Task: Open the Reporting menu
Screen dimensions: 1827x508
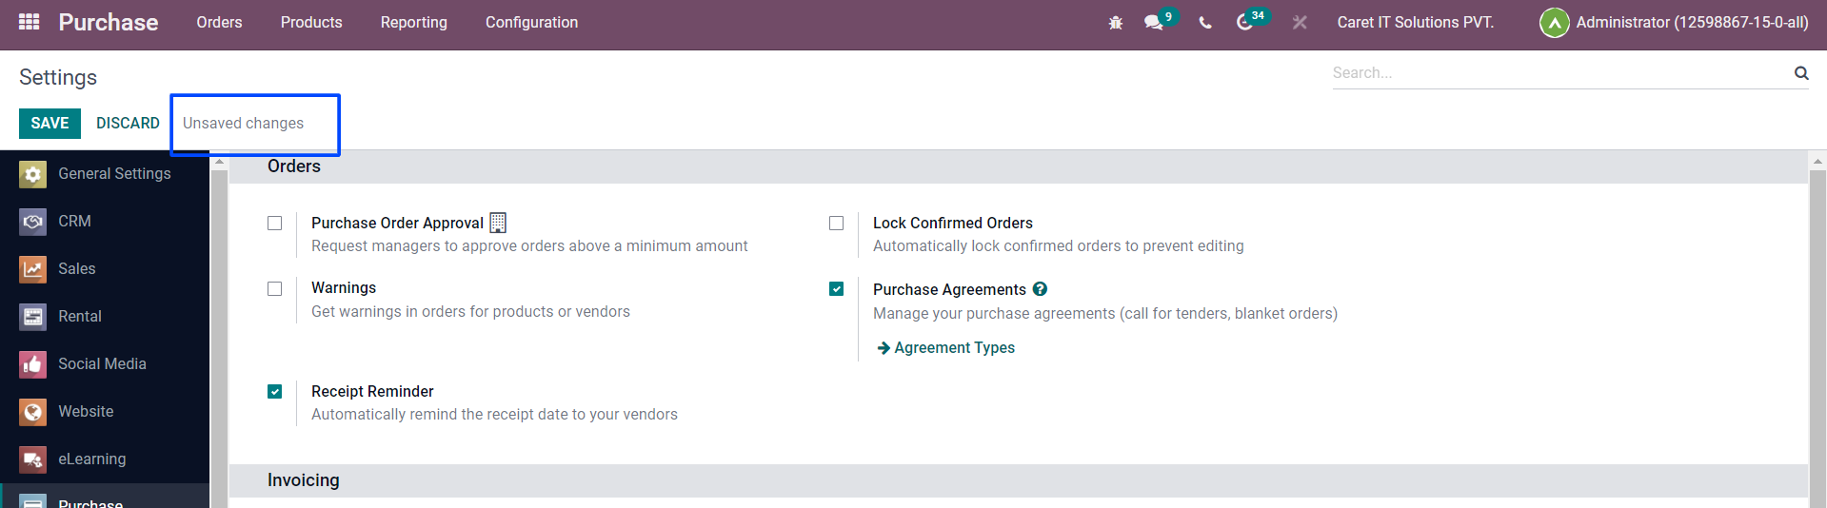Action: [x=413, y=23]
